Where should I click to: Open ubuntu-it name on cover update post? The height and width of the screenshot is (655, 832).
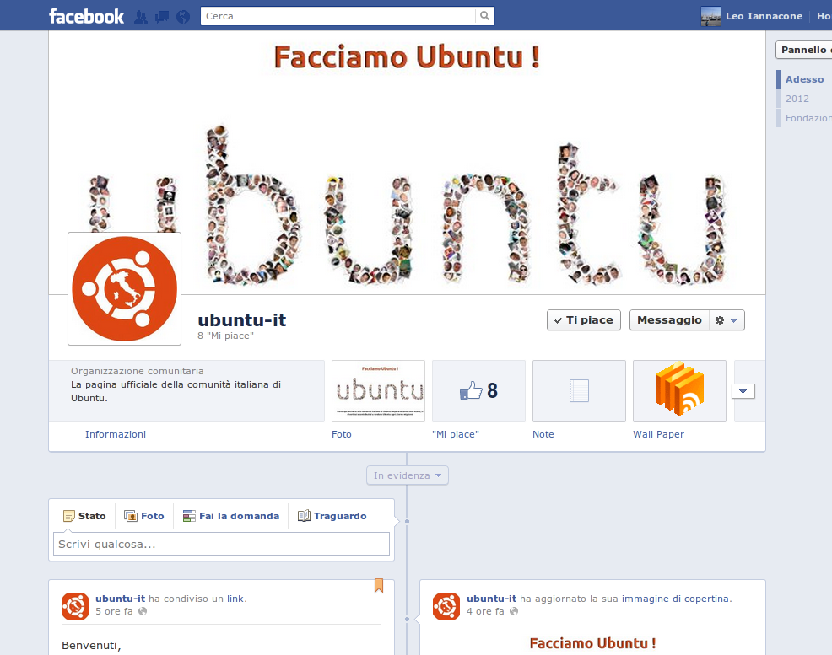click(491, 599)
